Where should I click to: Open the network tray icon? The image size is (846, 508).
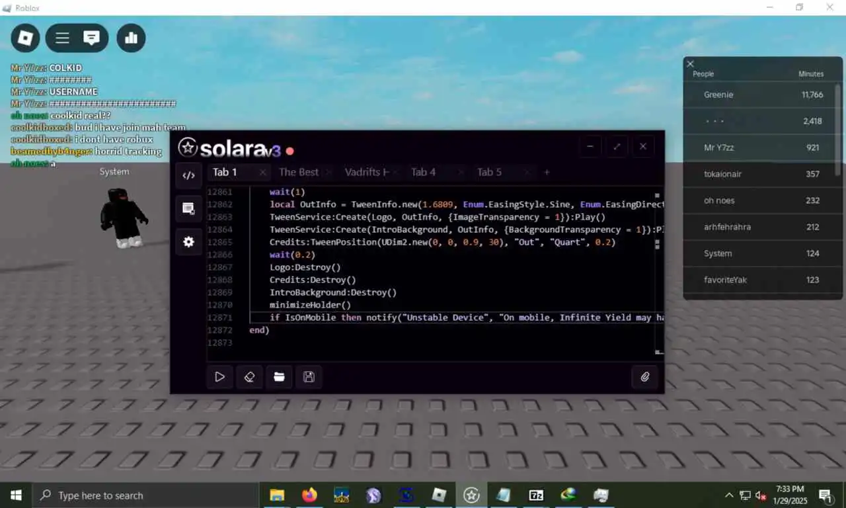pyautogui.click(x=745, y=495)
